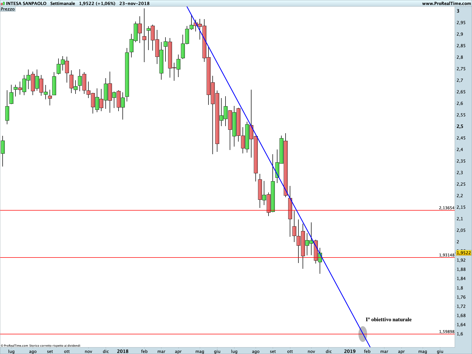Click the 1,6 price scale value
472x354 pixels.
click(x=460, y=334)
